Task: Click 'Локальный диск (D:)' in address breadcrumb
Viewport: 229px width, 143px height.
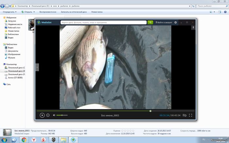Action: click(41, 6)
